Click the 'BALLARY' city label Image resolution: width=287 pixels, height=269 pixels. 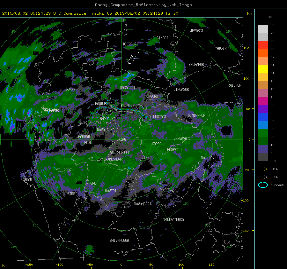pyautogui.click(x=208, y=158)
